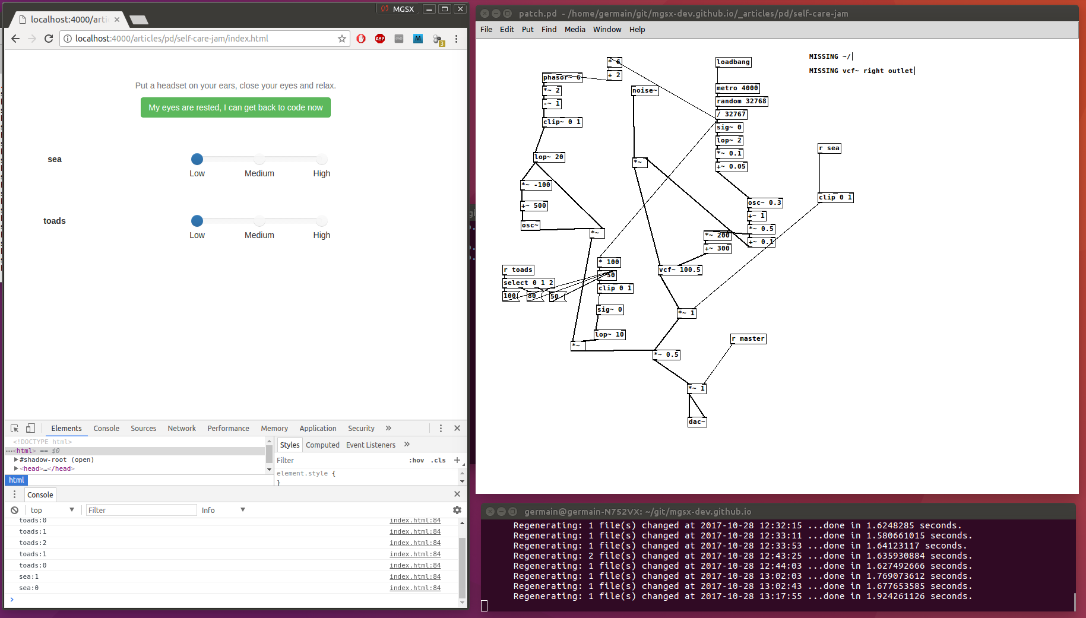Click the page info icon in address bar
This screenshot has width=1086, height=618.
68,39
